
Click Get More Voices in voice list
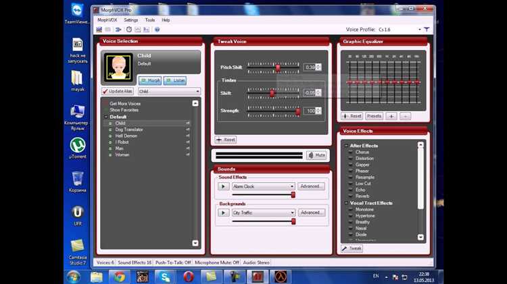pos(125,104)
